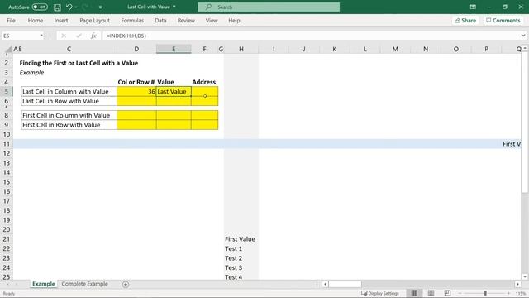
Task: Click the Cancel X icon in formula bar
Action: coord(64,36)
